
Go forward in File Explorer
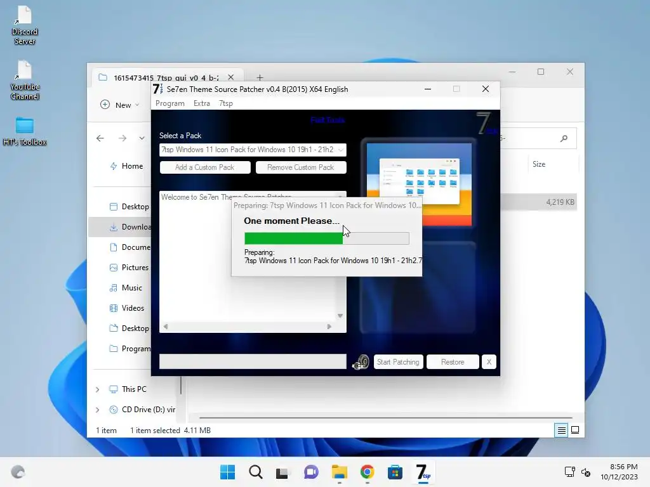coord(123,138)
